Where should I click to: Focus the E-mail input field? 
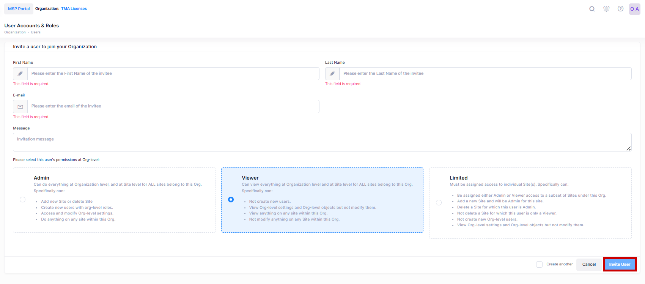(173, 106)
